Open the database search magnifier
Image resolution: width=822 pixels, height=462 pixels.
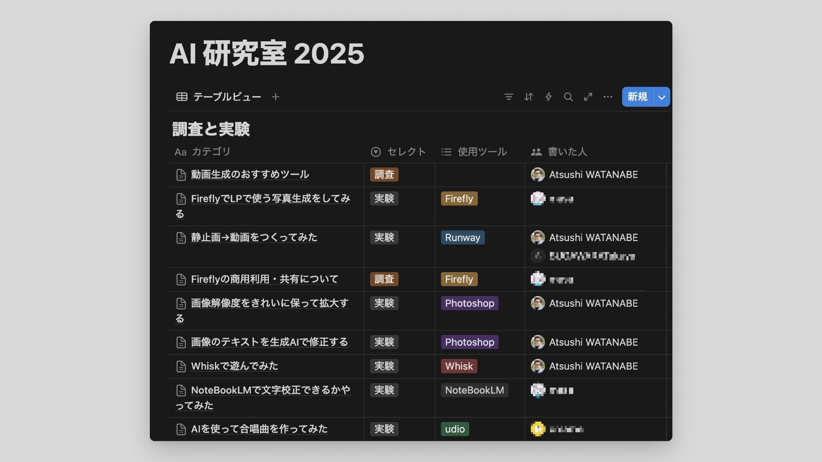point(568,97)
